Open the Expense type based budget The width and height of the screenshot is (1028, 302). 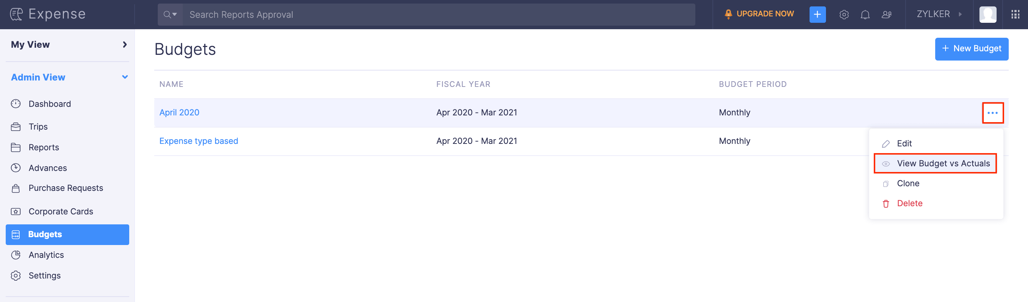click(198, 141)
